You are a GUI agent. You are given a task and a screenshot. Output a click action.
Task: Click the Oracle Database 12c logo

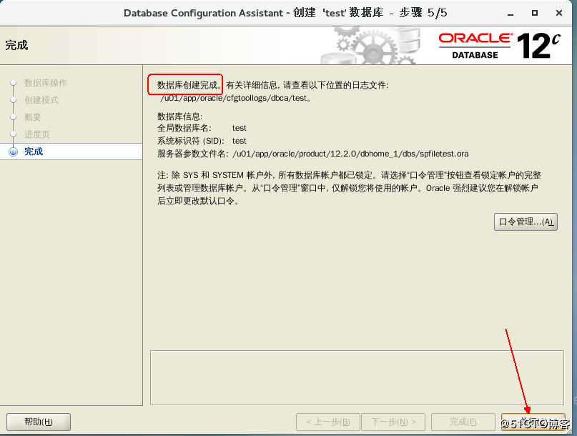pyautogui.click(x=499, y=46)
